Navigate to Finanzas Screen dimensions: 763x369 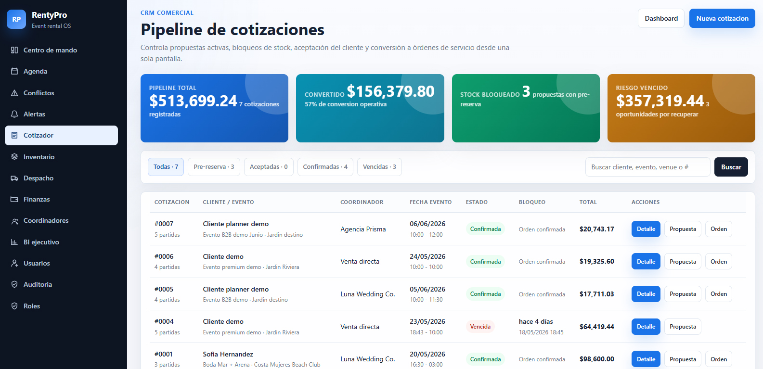pyautogui.click(x=61, y=199)
